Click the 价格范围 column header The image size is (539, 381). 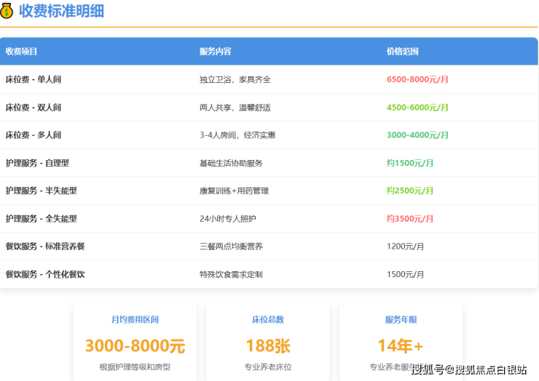(403, 52)
